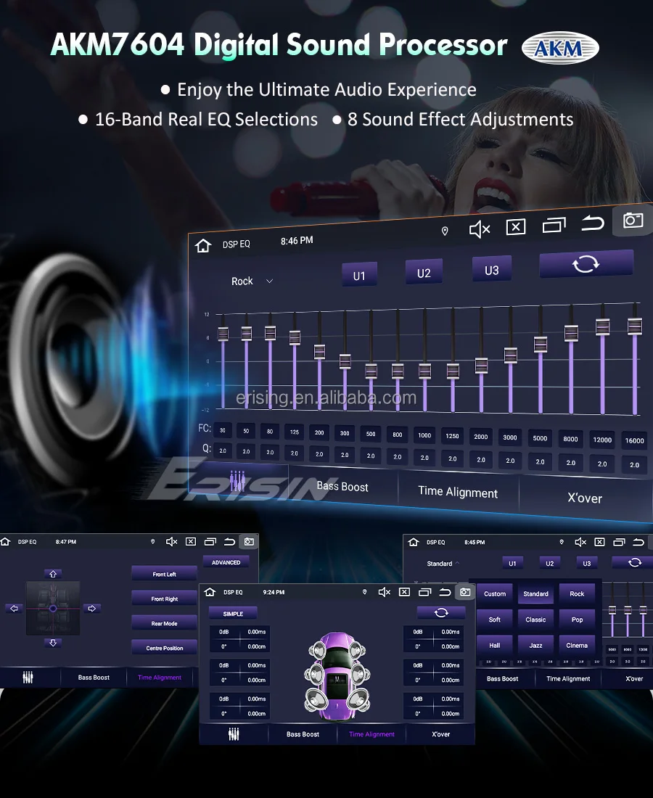653x798 pixels.
Task: Select Custom sound preset
Action: click(x=495, y=593)
